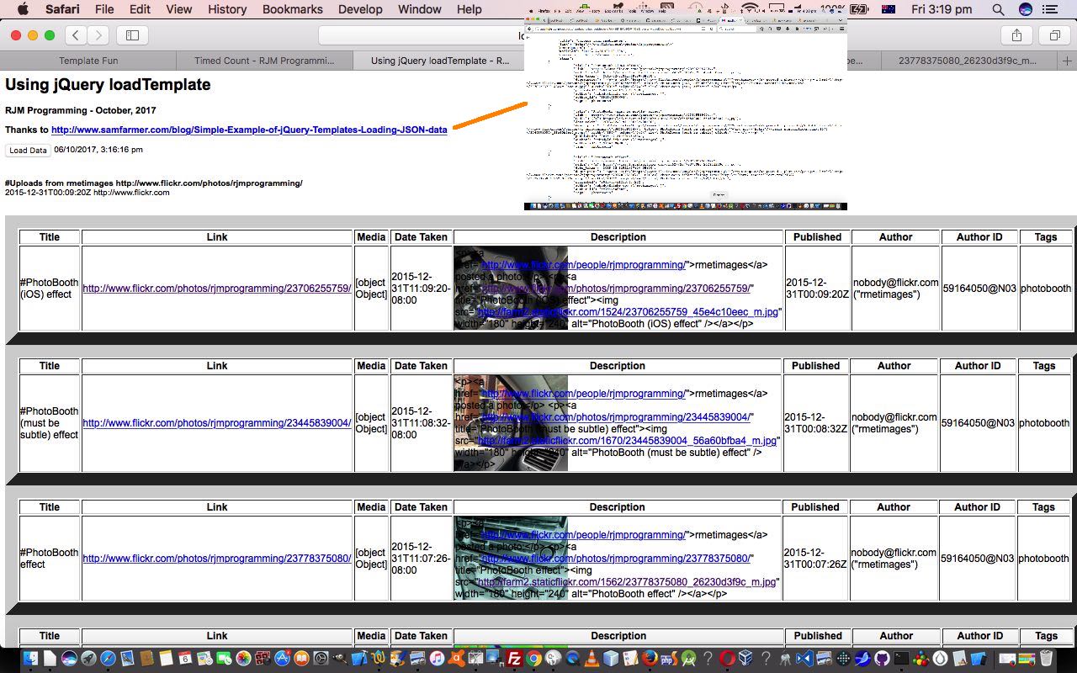Launch FileZilla from the dock

click(x=514, y=659)
